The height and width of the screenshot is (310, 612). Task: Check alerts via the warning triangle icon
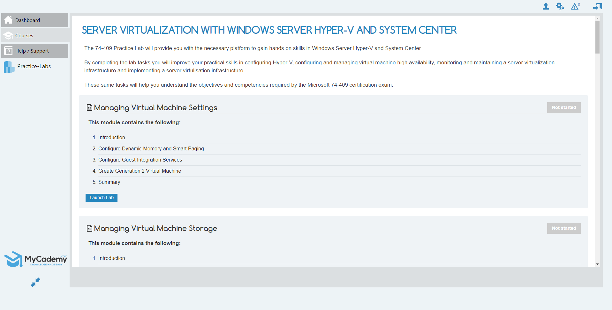pyautogui.click(x=575, y=6)
